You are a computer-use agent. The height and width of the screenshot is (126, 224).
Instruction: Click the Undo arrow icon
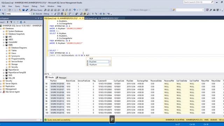coord(75,10)
